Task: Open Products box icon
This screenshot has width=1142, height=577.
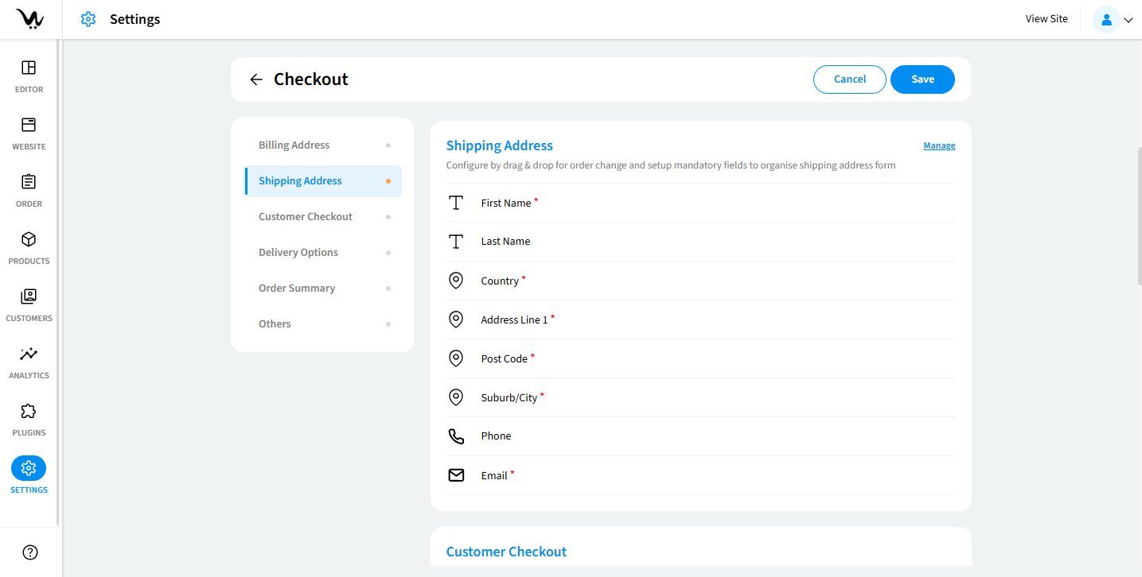Action: point(29,240)
